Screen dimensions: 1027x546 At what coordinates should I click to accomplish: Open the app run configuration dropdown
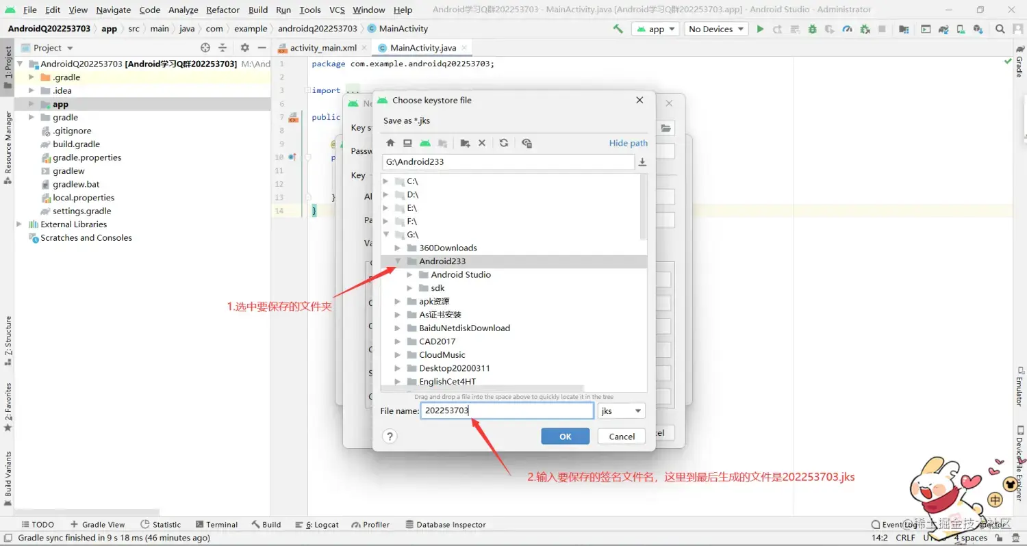point(655,29)
